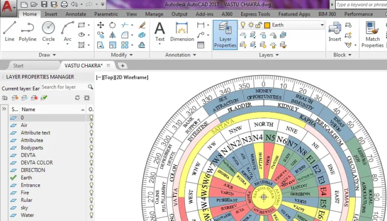Switch to the Express Tools tab
387x221 pixels.
255,14
